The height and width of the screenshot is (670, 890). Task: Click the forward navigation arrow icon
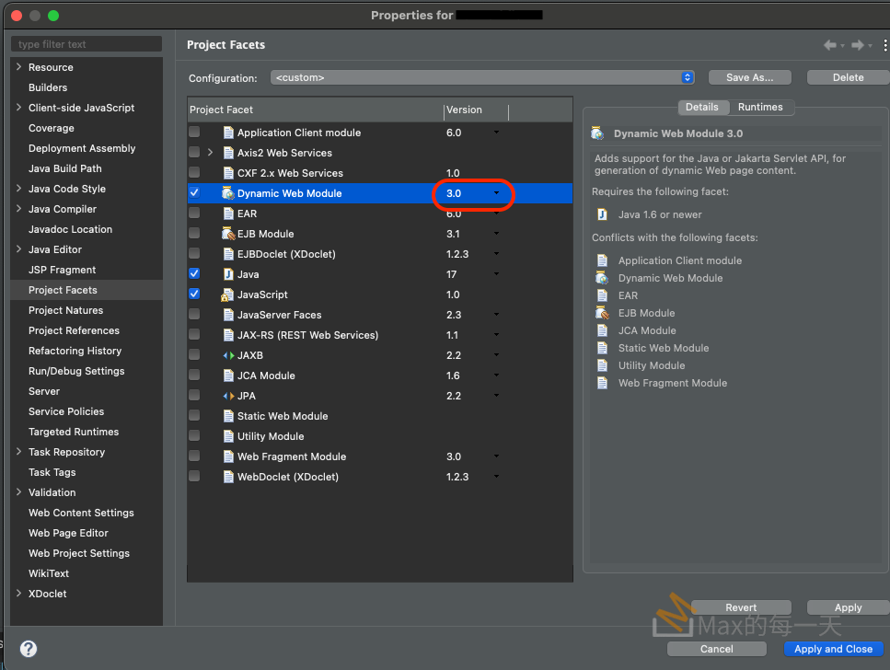point(857,45)
